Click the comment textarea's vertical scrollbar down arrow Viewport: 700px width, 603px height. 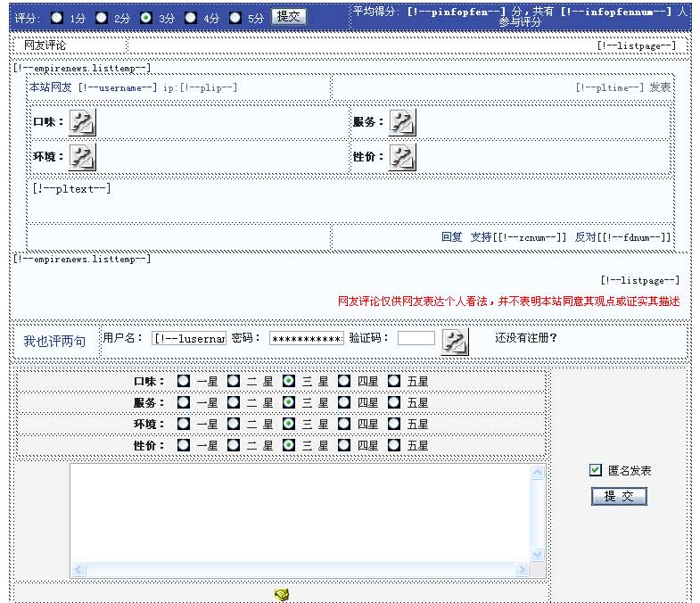tap(537, 555)
